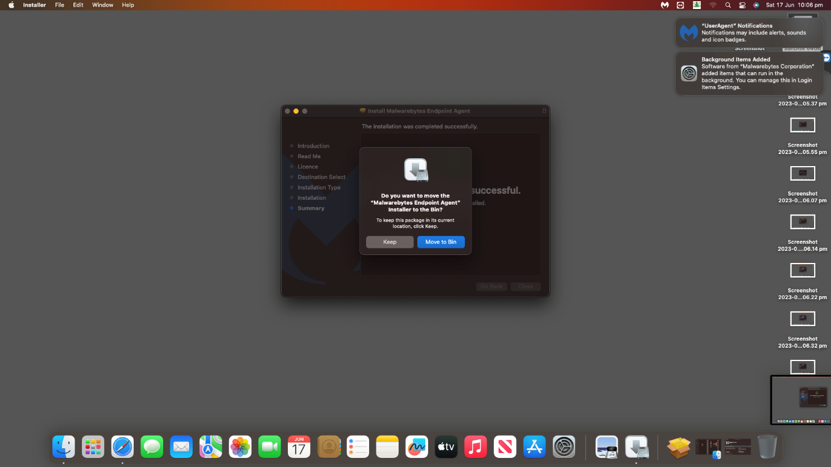
Task: Open Maps from the Dock
Action: click(x=211, y=447)
